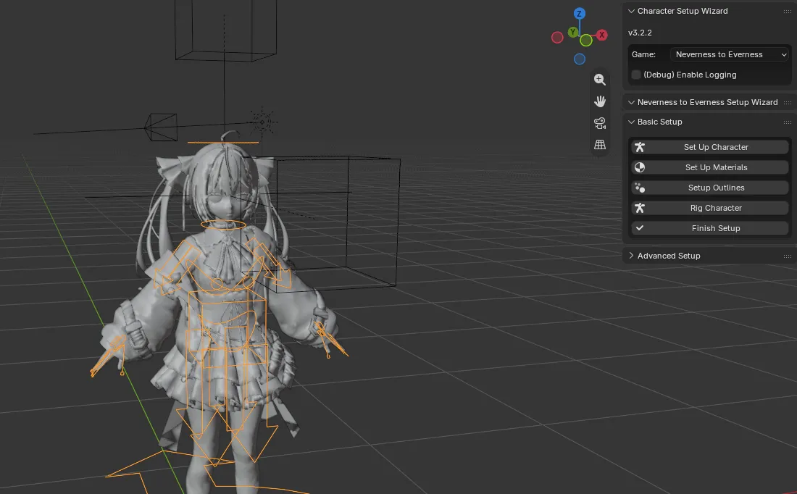Viewport: 797px width, 494px height.
Task: Toggle the camera view icon
Action: click(600, 123)
